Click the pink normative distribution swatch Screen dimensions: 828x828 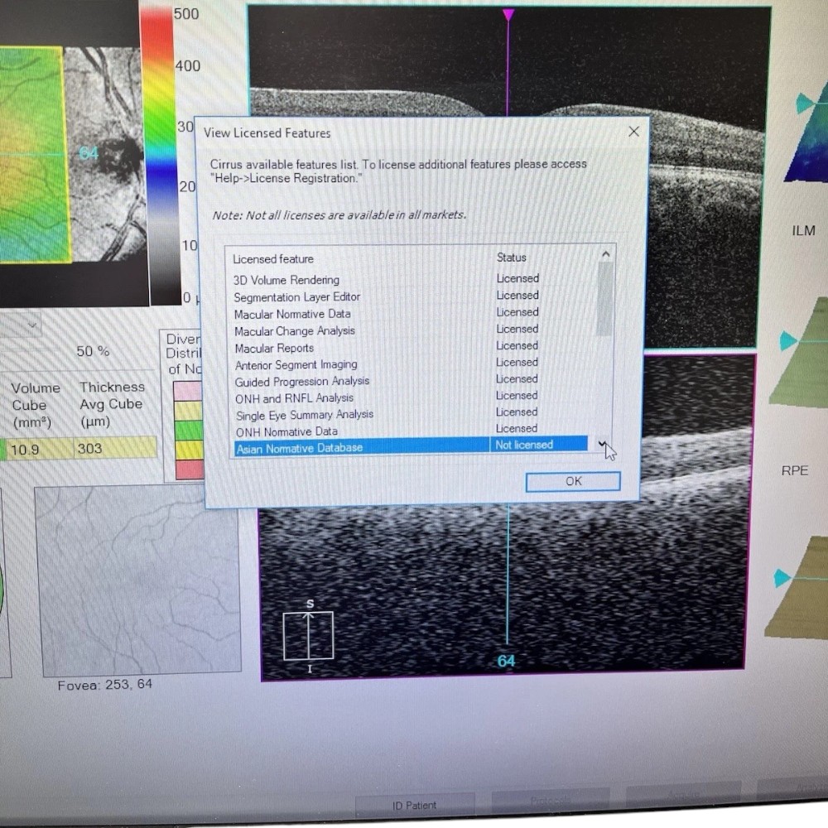click(x=187, y=392)
